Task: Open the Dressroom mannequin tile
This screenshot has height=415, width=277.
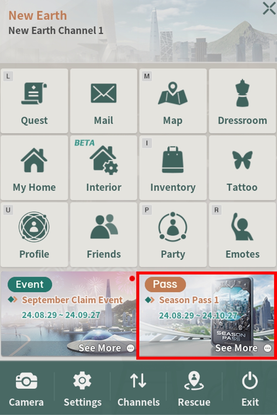Action: point(242,101)
